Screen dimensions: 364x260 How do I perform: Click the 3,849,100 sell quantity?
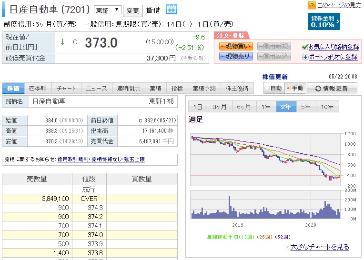pyautogui.click(x=55, y=199)
